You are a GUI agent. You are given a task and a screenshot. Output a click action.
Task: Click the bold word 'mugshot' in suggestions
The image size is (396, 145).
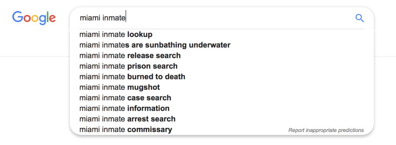pyautogui.click(x=143, y=88)
